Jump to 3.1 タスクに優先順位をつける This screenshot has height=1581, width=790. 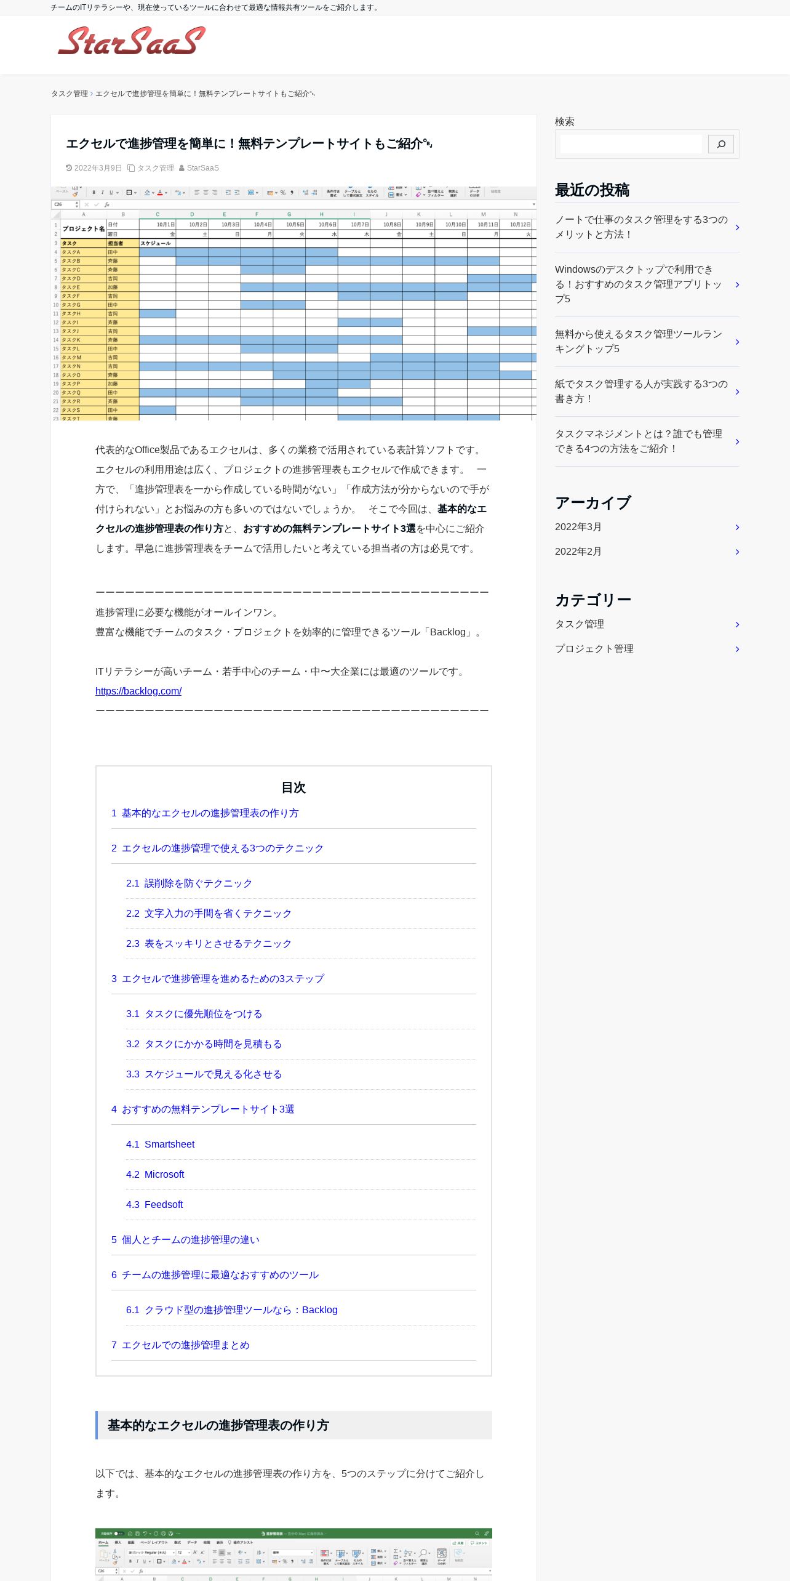(194, 1014)
